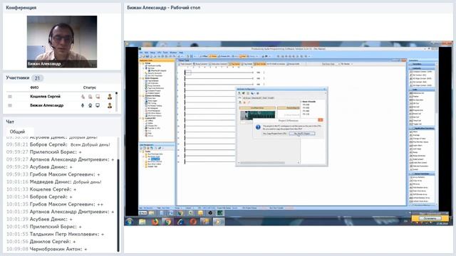Click the disabled screen icon for Кошелев Сергей
The width and height of the screenshot is (456, 256).
(x=98, y=97)
